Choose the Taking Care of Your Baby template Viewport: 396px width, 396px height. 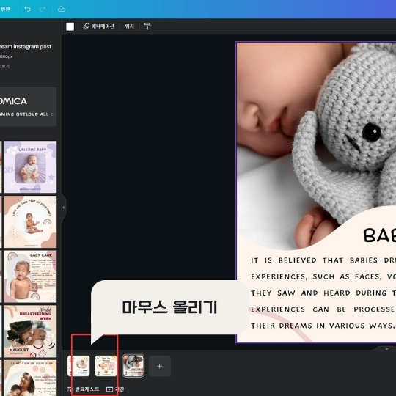pos(30,378)
